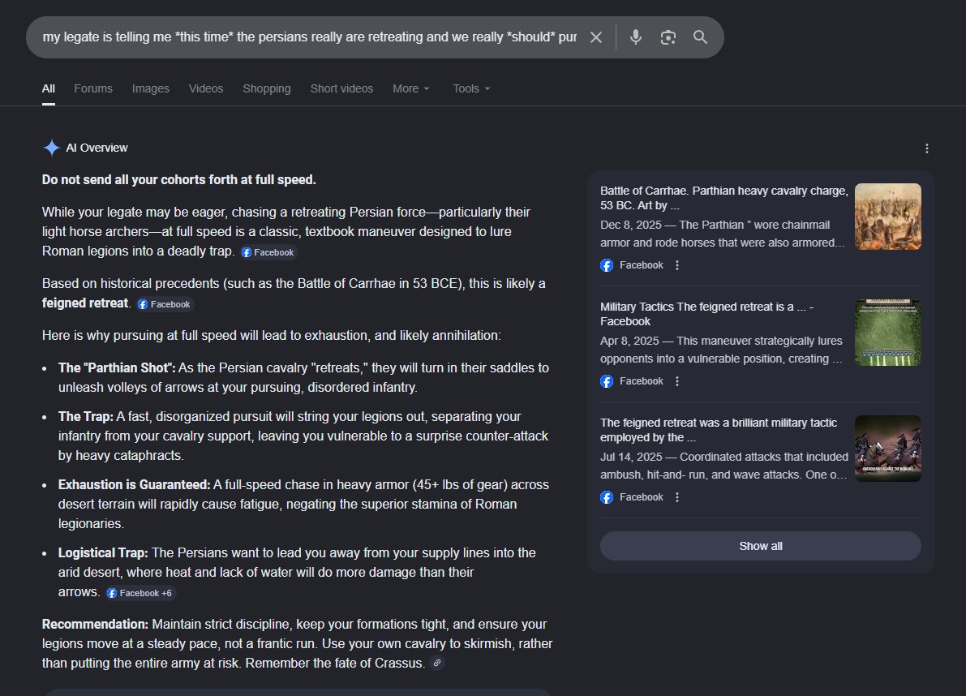Open the Facebook citation after 'feigned retreat'
The image size is (966, 696).
pyautogui.click(x=165, y=304)
